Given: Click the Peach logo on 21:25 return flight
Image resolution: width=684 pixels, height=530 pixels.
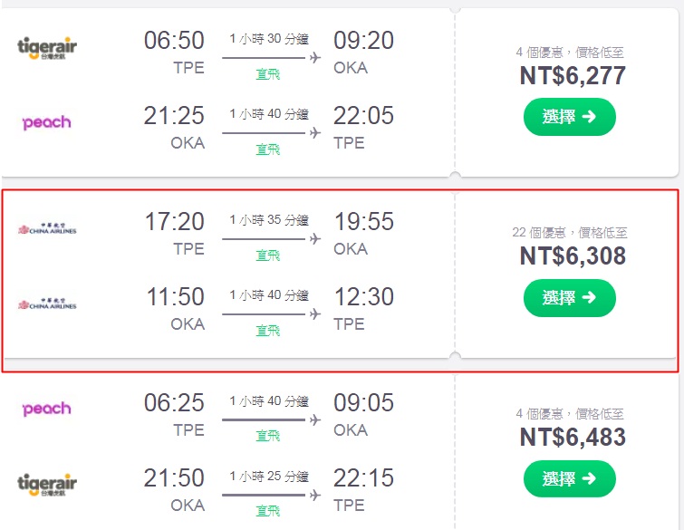Looking at the screenshot, I should pos(47,122).
